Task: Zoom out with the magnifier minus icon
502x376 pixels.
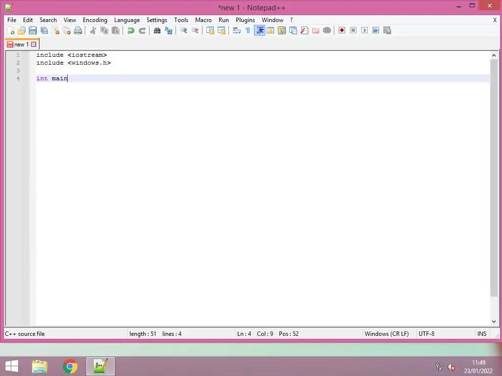Action: pos(195,30)
